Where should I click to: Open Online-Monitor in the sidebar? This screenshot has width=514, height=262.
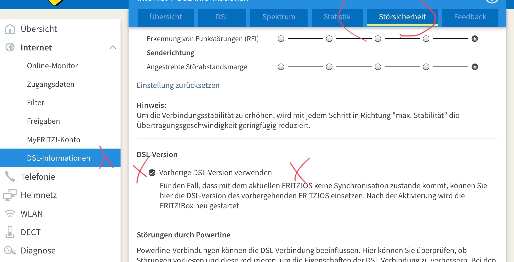52,66
